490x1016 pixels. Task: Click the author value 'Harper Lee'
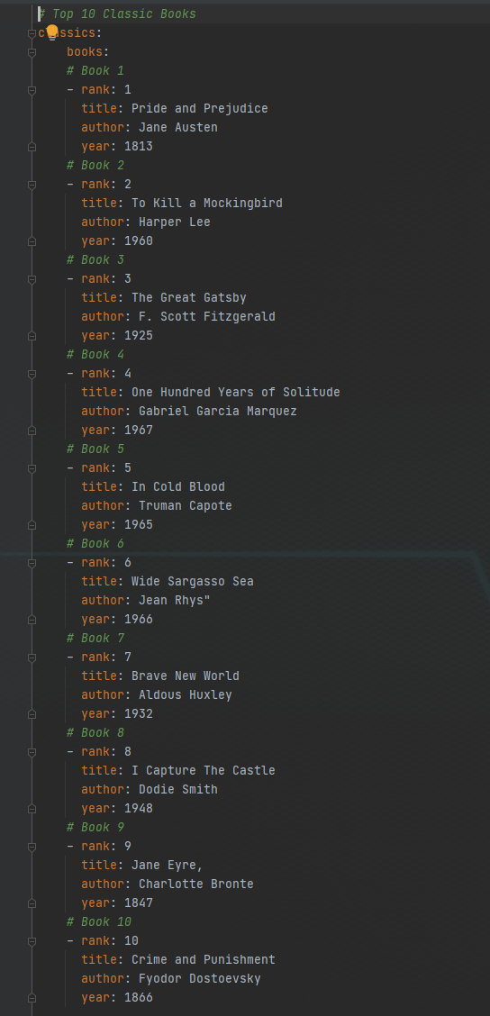point(175,222)
